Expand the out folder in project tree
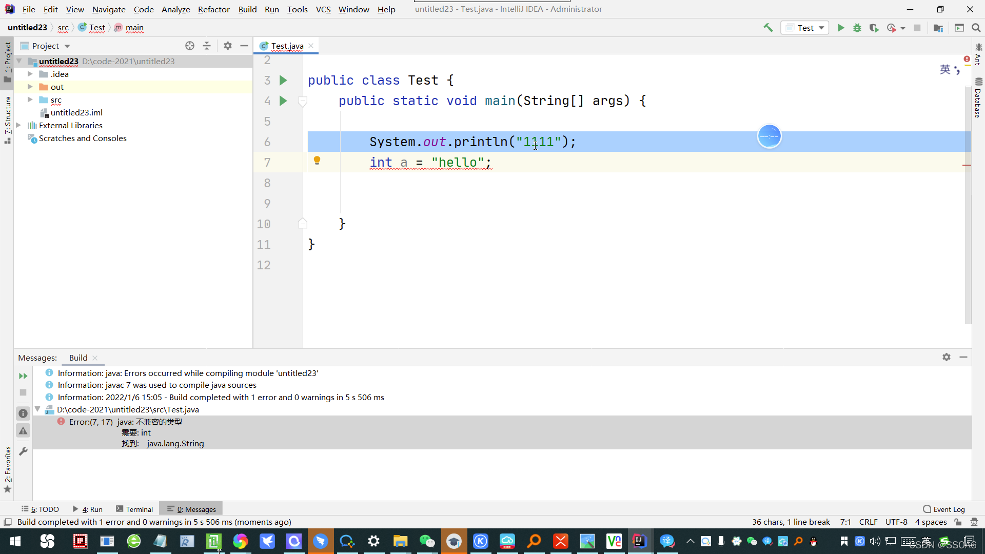This screenshot has width=985, height=554. coord(29,87)
